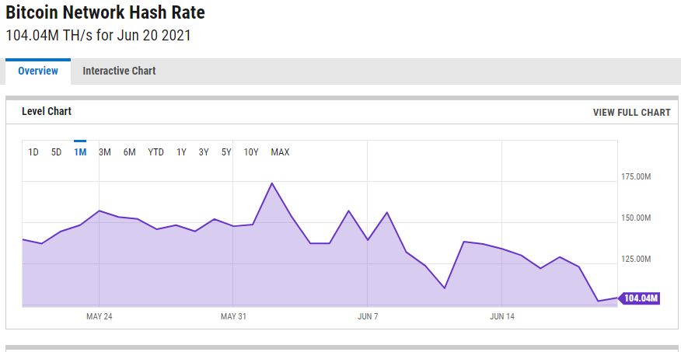
Task: Select the YTD time range
Action: click(x=155, y=152)
